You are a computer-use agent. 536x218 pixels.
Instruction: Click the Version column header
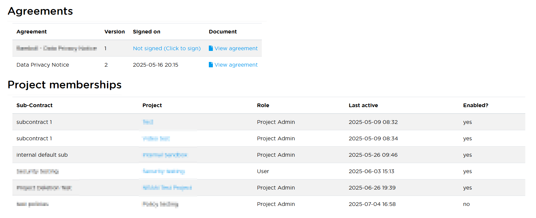114,31
